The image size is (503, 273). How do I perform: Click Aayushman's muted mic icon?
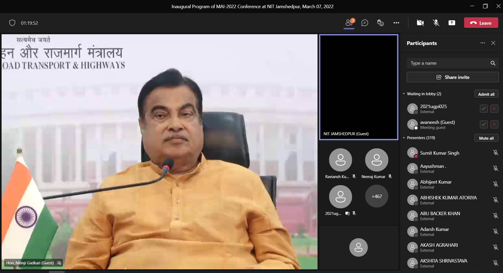pos(495,168)
